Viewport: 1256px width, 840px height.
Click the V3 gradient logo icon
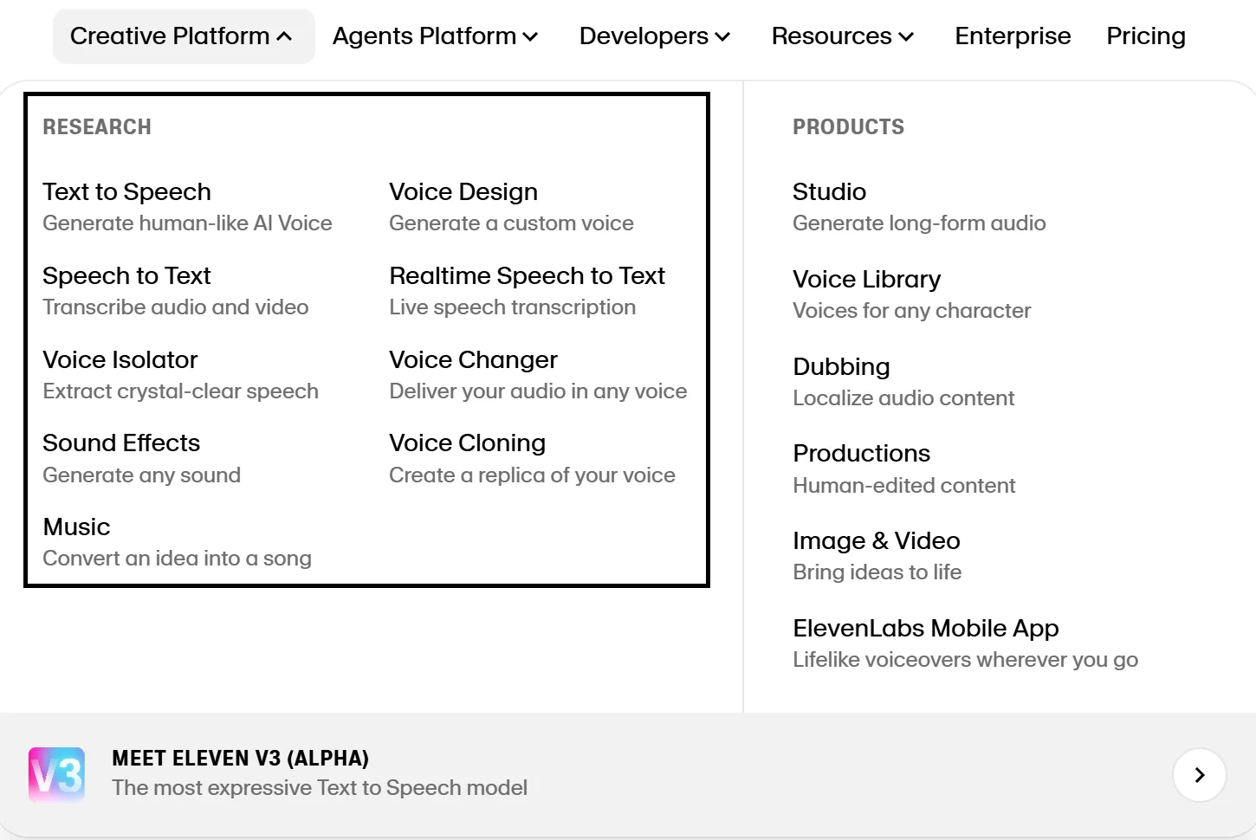(x=56, y=774)
